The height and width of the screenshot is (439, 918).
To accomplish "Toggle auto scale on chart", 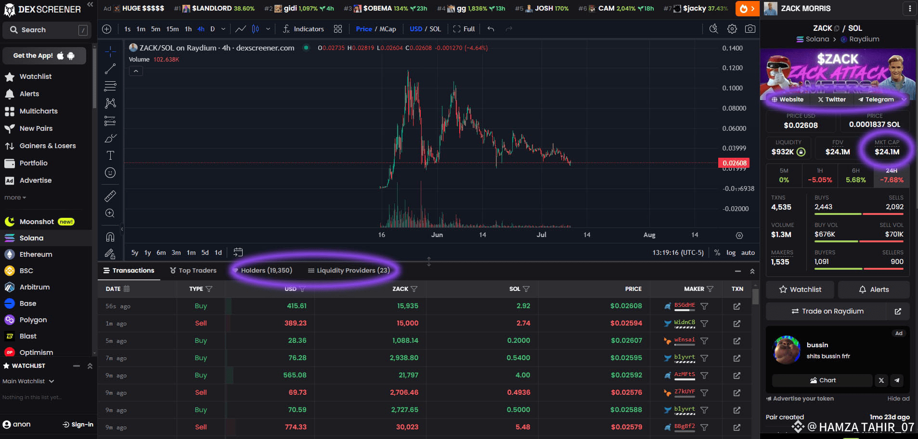I will pyautogui.click(x=748, y=252).
